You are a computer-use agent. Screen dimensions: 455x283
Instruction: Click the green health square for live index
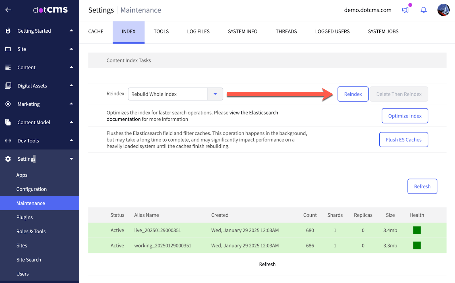point(417,230)
